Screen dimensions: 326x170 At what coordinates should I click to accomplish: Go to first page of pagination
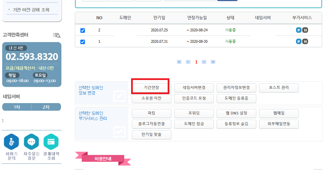[x=179, y=62]
